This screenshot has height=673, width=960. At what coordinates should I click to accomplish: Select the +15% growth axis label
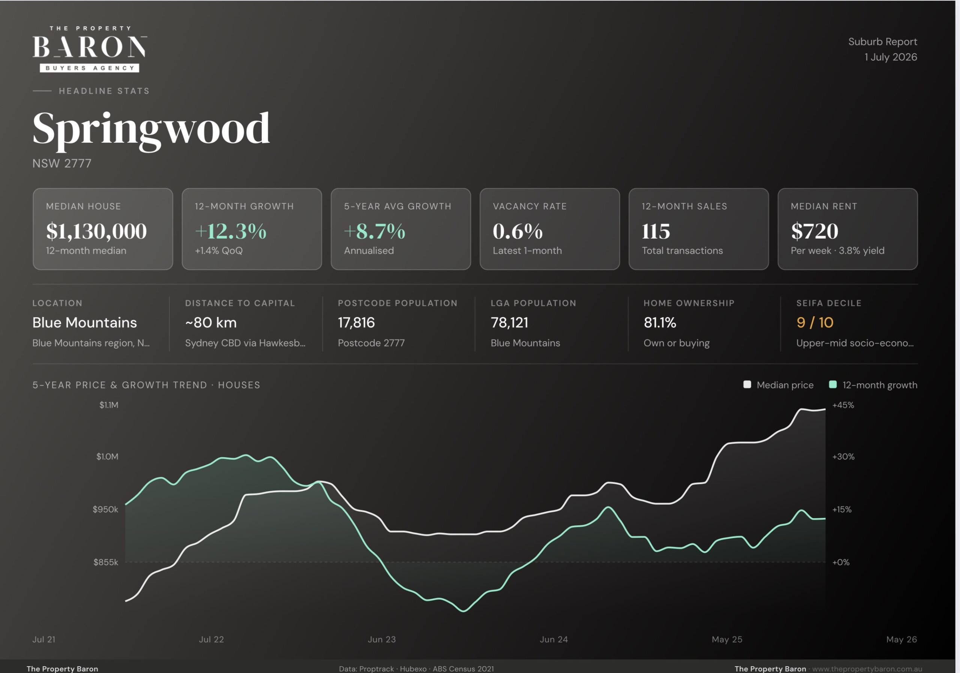[841, 510]
